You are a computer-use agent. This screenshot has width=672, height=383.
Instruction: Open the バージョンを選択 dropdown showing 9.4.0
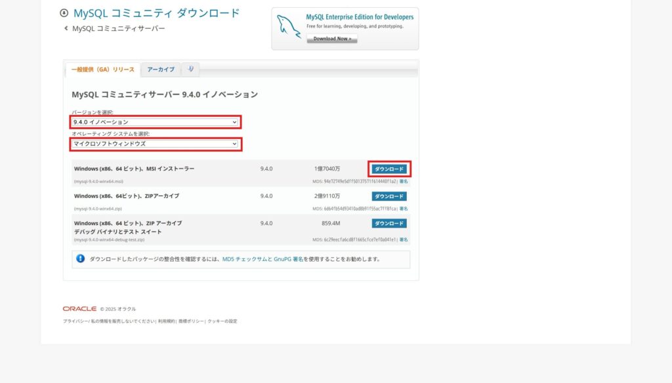[x=155, y=122]
